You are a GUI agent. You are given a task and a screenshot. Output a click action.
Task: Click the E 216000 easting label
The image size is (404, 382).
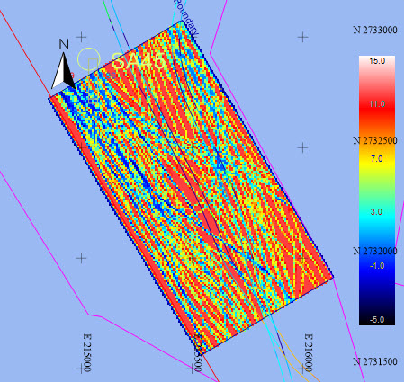pos(309,353)
